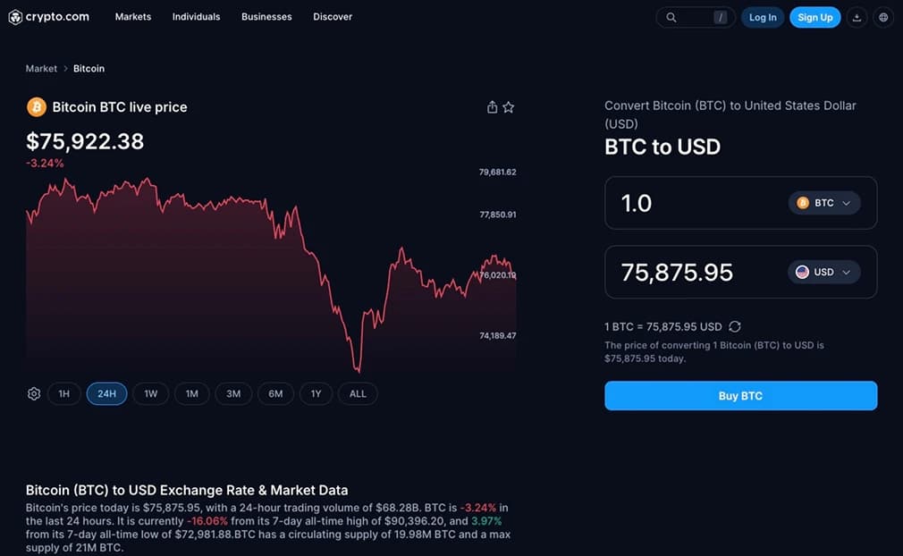Open the Discover menu item

click(x=332, y=16)
